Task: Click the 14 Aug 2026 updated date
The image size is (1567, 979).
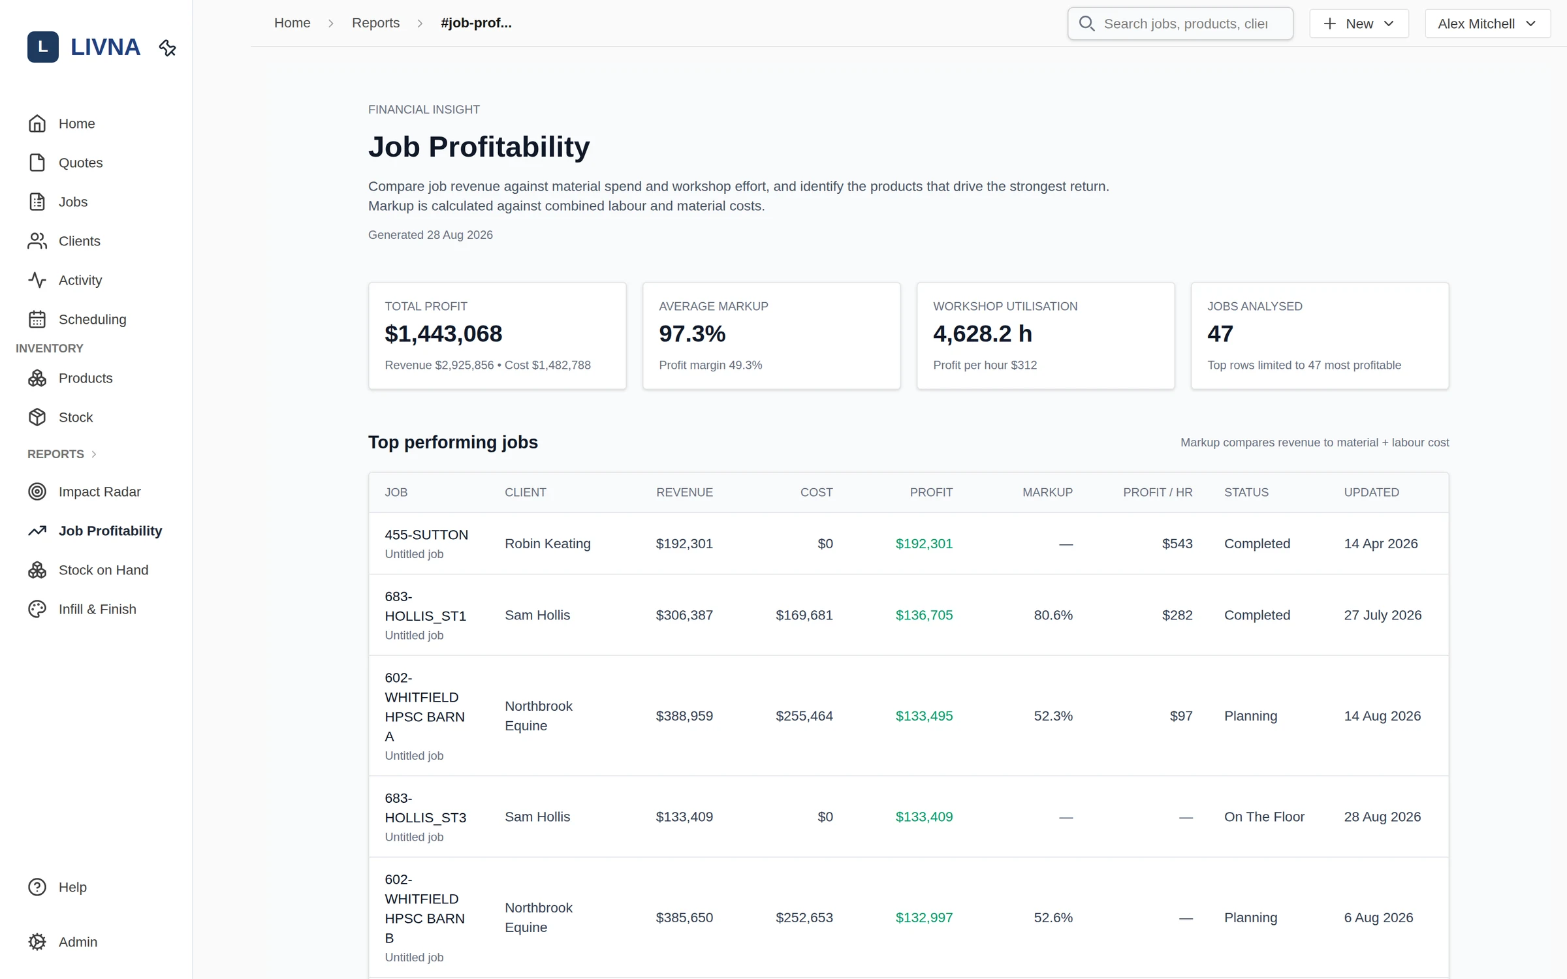Action: point(1382,716)
